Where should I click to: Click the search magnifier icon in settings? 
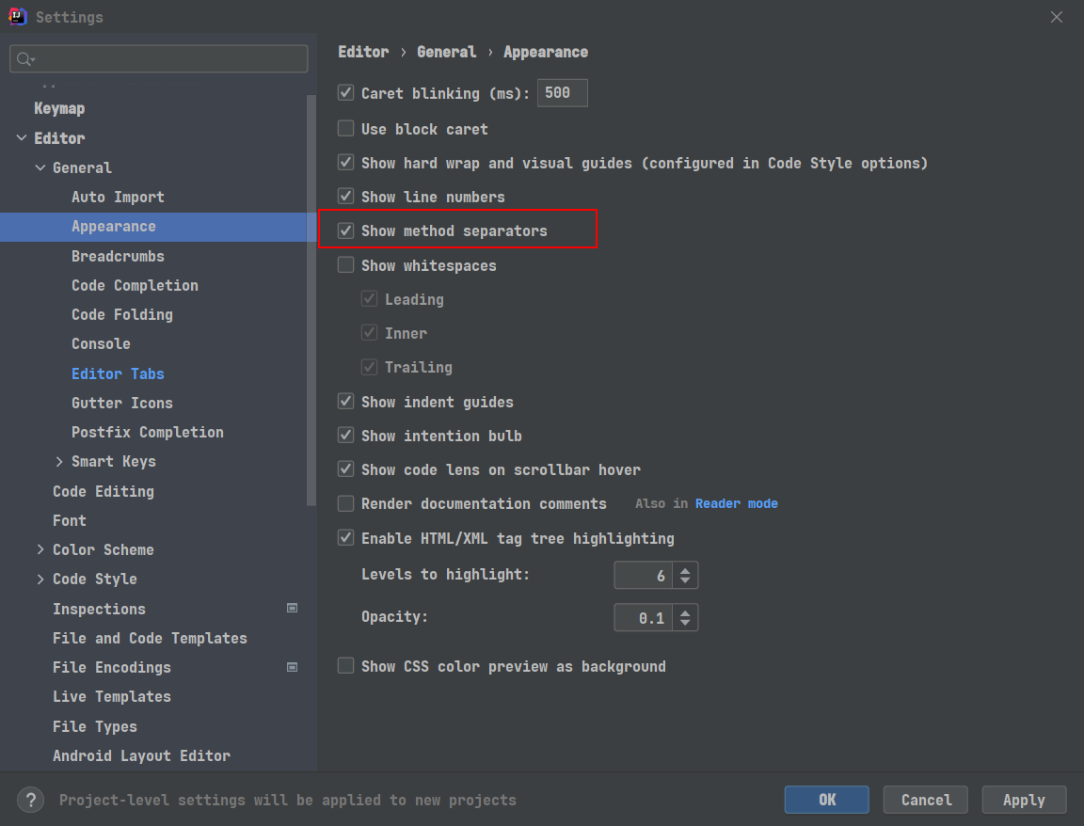pos(24,58)
